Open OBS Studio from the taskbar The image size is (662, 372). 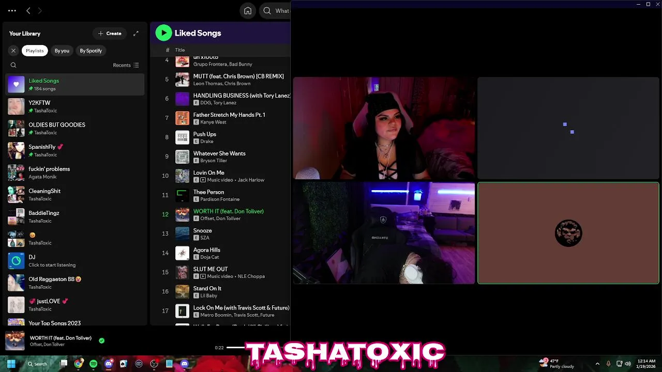coord(154,364)
